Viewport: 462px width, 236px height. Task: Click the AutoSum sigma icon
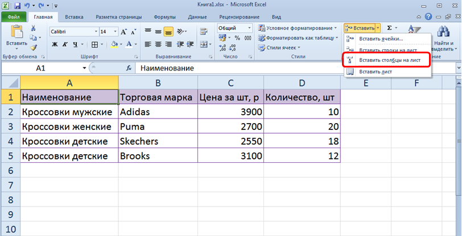coord(389,28)
